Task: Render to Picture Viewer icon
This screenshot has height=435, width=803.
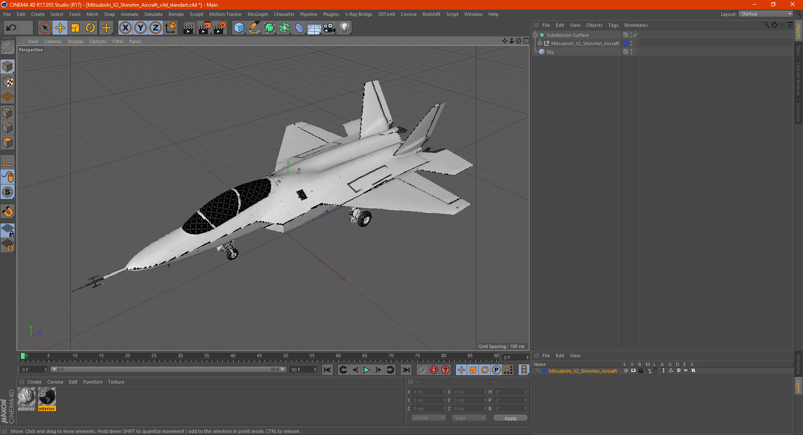Action: pyautogui.click(x=205, y=28)
